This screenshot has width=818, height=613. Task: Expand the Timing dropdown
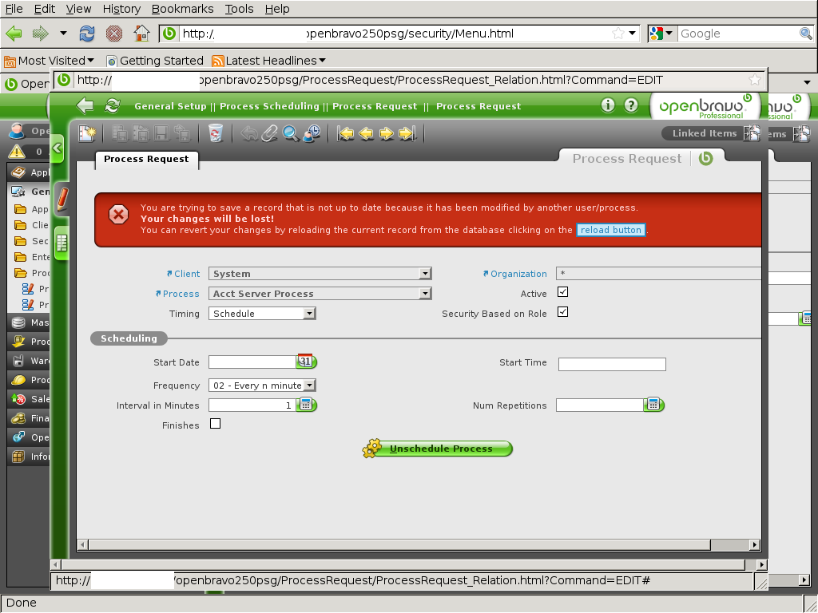(x=309, y=314)
